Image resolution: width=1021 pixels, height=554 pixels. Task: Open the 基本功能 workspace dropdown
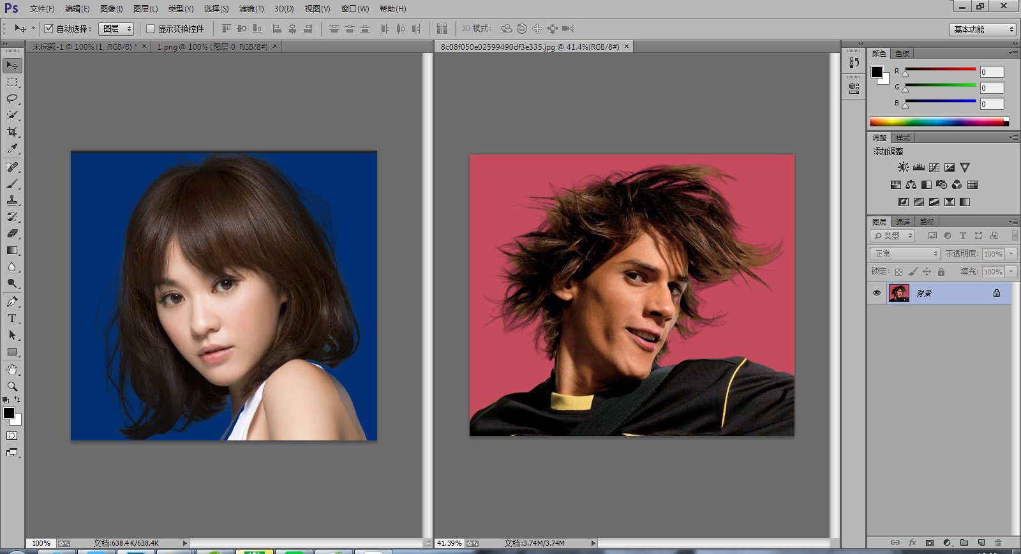(982, 29)
